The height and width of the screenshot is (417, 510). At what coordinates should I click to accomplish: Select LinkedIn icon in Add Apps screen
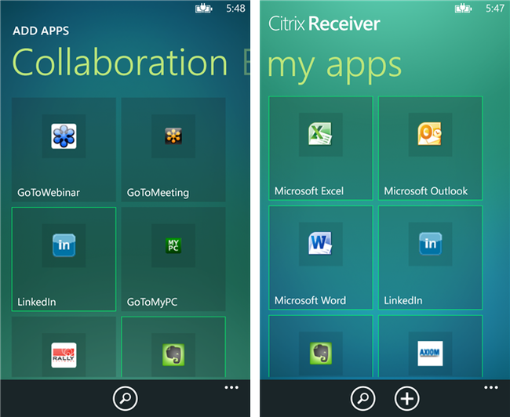64,245
